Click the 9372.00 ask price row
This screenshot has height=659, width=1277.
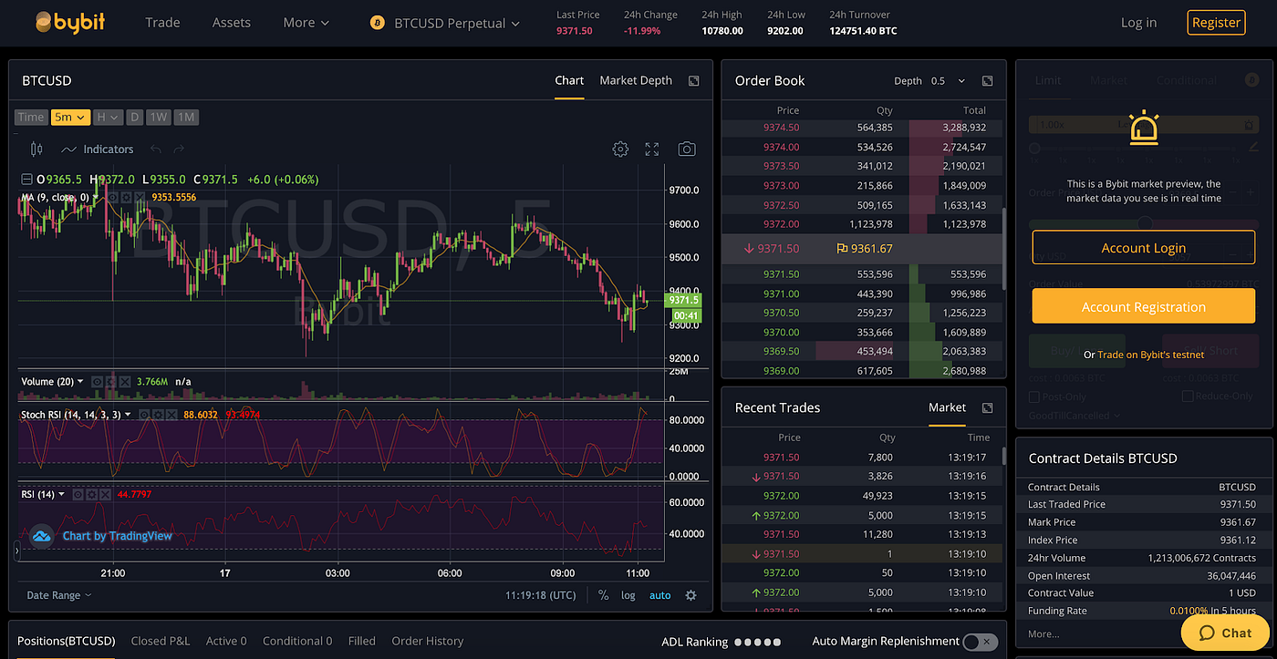point(862,224)
